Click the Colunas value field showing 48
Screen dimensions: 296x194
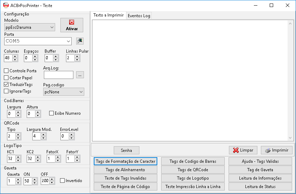8,58
